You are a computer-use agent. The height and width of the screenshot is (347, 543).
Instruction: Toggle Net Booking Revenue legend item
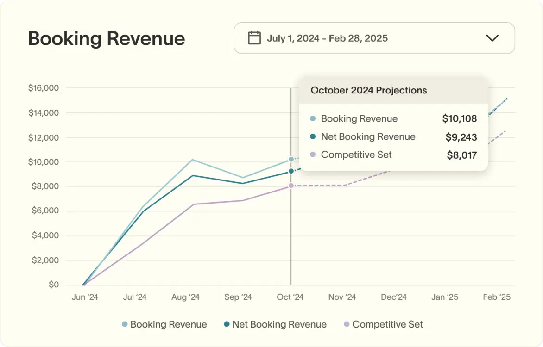[279, 324]
